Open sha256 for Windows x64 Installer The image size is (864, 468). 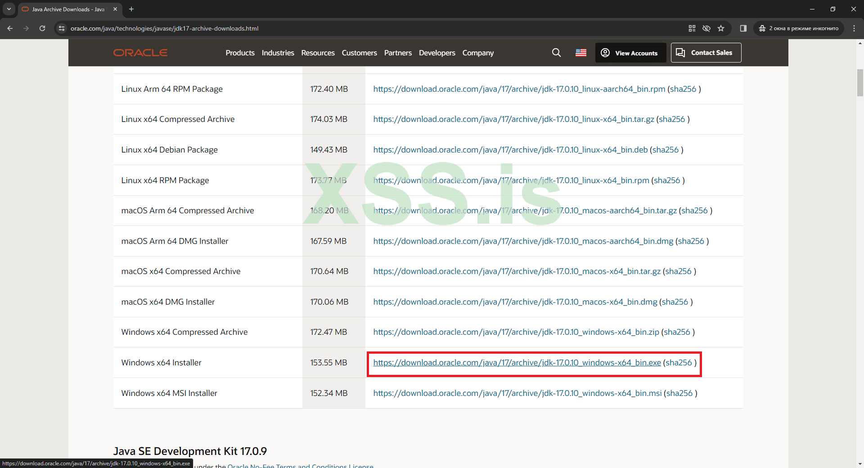[679, 363]
